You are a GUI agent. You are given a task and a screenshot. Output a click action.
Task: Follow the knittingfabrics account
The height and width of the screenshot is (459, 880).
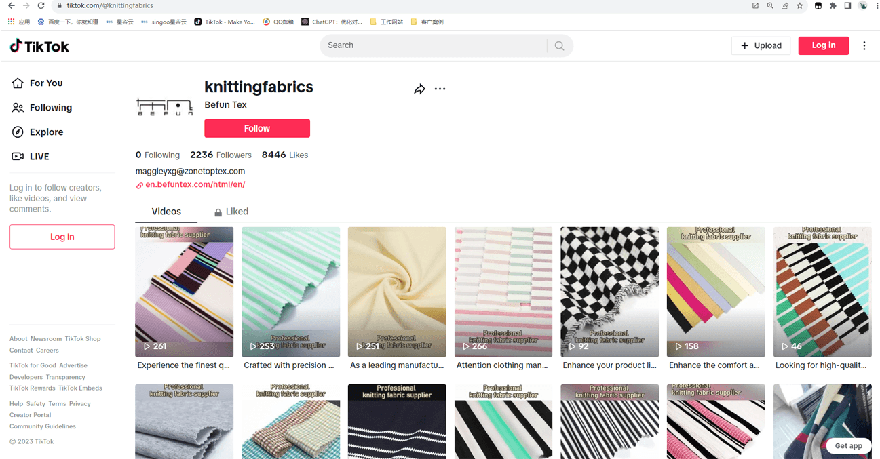point(257,128)
